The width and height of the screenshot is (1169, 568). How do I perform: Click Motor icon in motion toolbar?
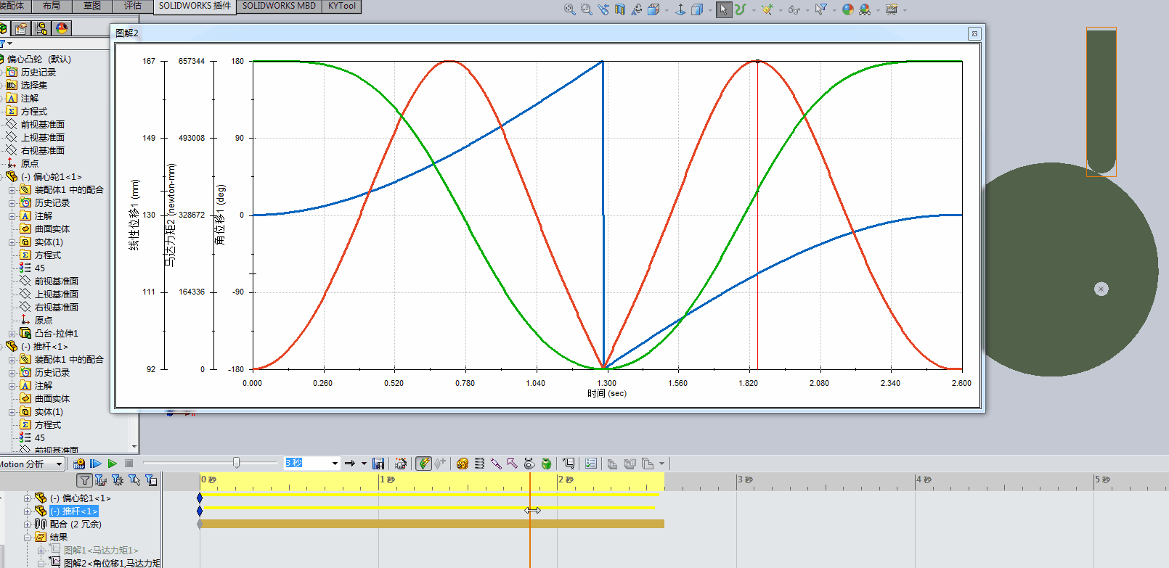click(x=463, y=464)
